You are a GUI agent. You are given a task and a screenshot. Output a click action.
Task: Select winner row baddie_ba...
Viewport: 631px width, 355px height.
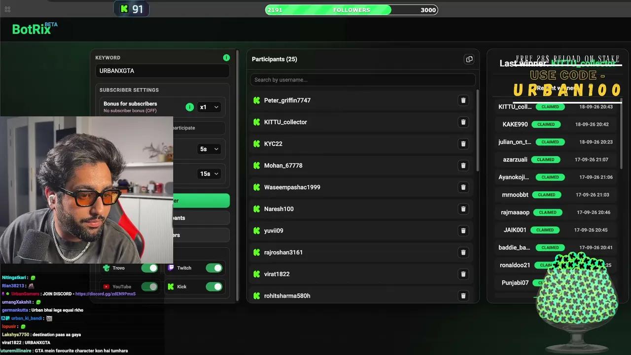pos(556,248)
